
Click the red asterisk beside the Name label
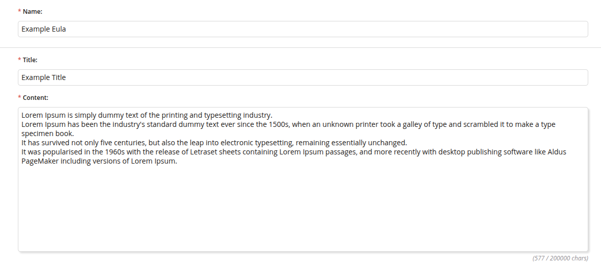(19, 12)
